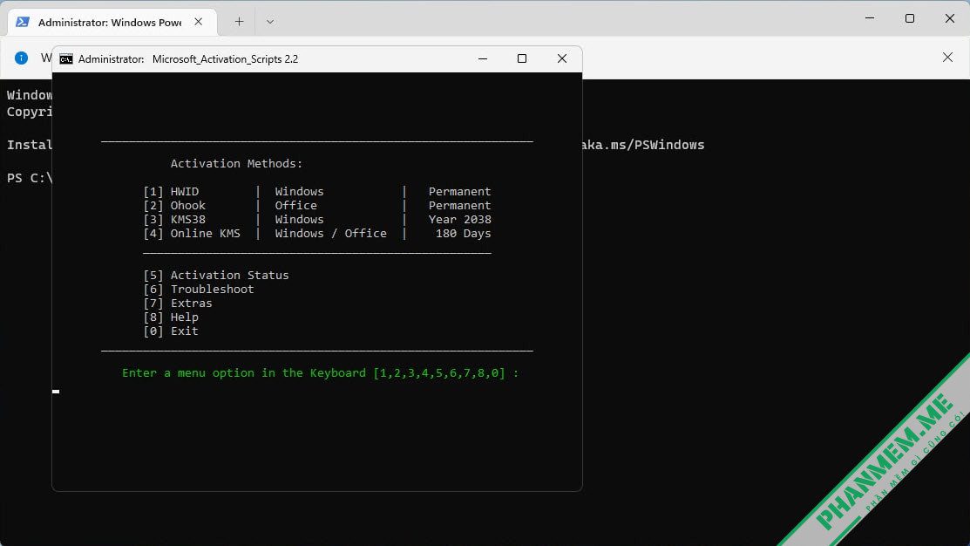The width and height of the screenshot is (970, 546).
Task: Close the Microsoft_Activation_Scripts 2.2 window
Action: click(562, 58)
